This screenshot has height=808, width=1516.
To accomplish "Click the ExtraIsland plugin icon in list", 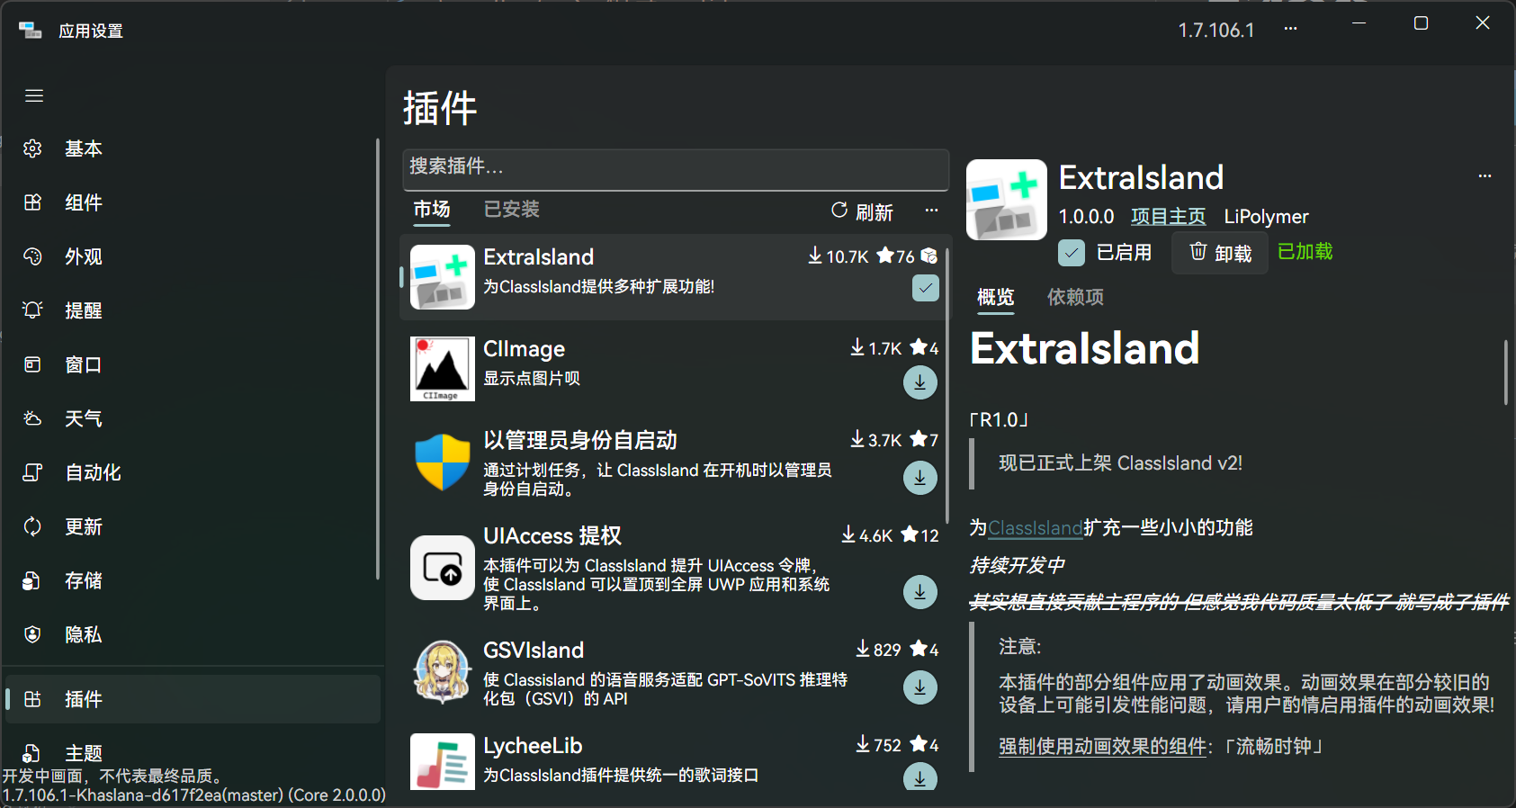I will pos(442,277).
